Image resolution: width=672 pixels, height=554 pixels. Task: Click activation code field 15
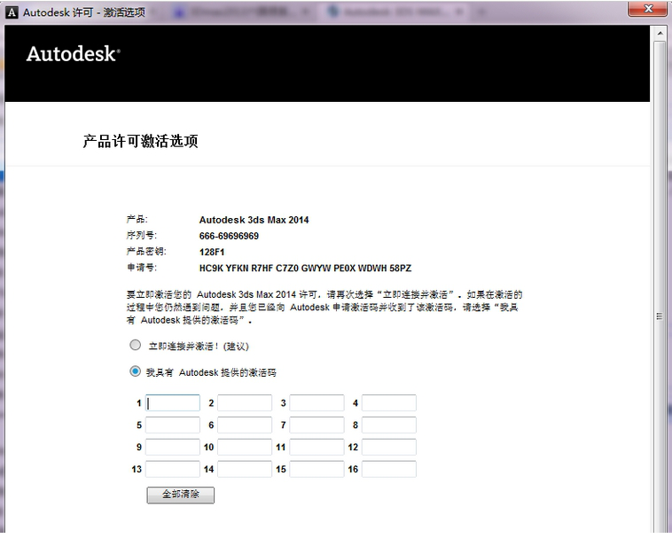[316, 469]
